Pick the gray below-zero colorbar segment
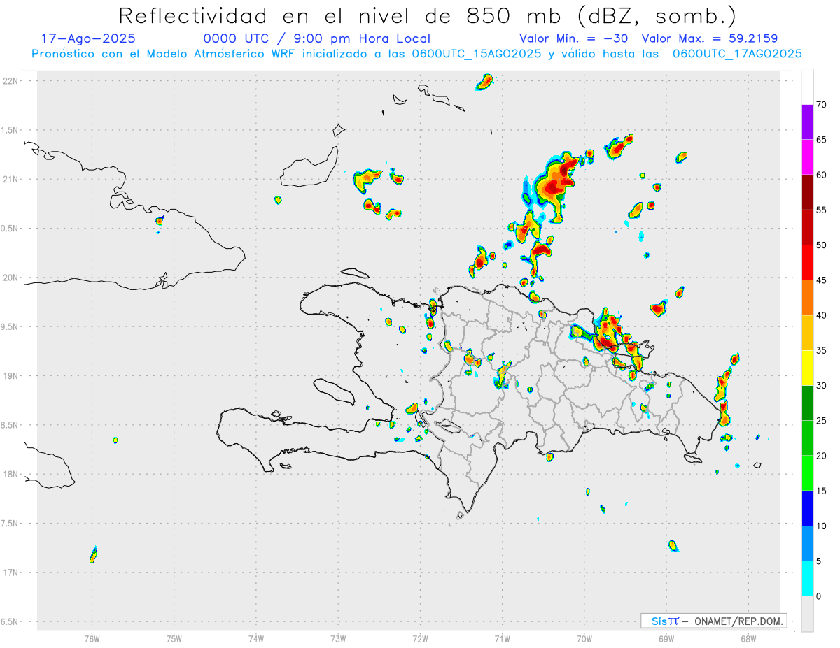This screenshot has width=840, height=648. click(807, 614)
